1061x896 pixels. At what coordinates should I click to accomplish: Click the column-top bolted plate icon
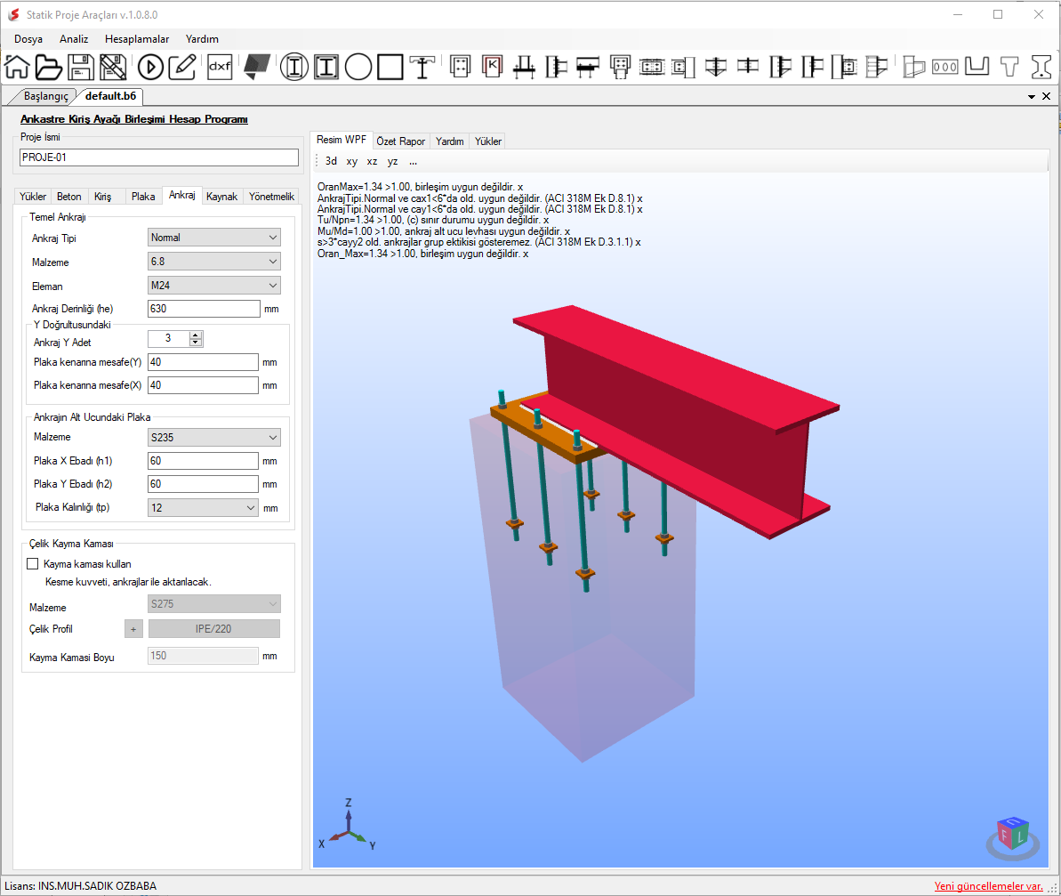(x=620, y=67)
